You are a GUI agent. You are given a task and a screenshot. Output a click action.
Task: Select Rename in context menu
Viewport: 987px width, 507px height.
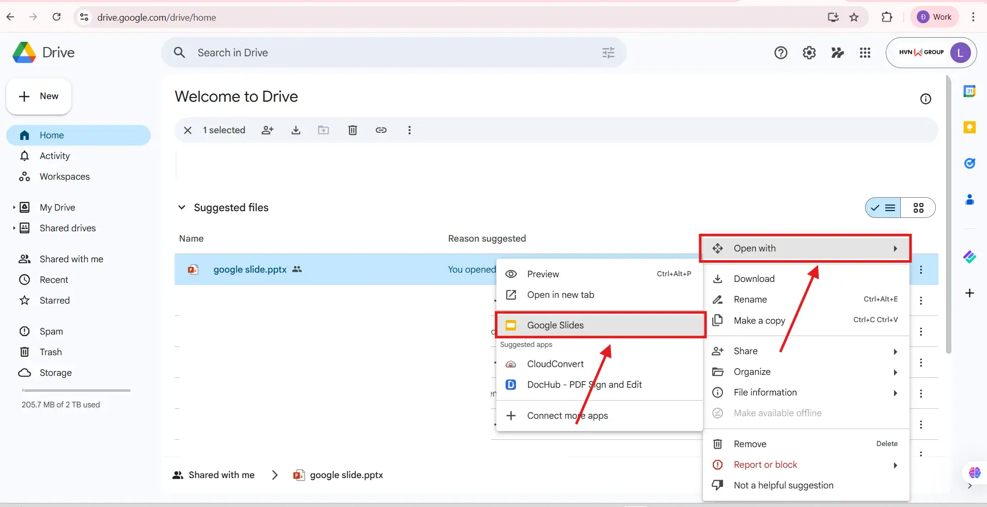coord(806,299)
